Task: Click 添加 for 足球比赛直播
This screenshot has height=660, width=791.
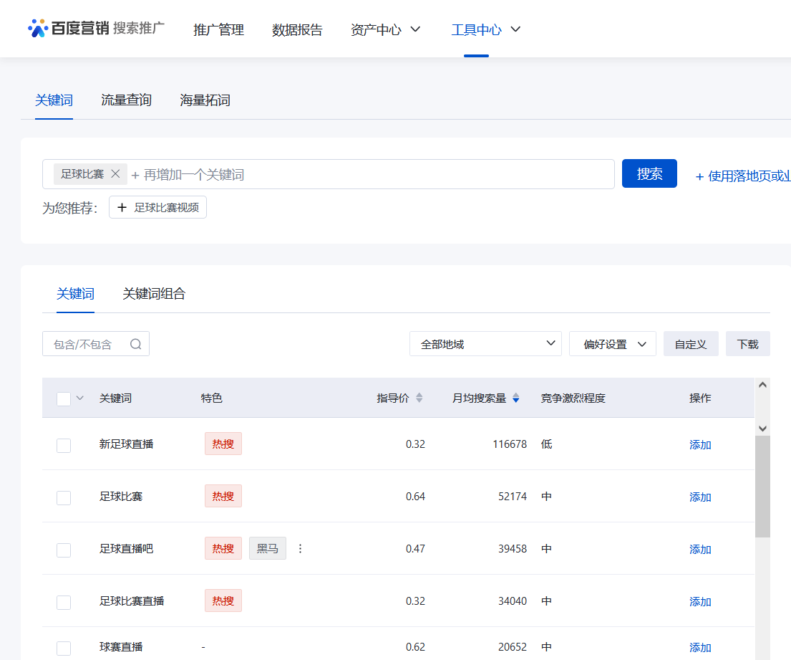Action: pyautogui.click(x=700, y=601)
